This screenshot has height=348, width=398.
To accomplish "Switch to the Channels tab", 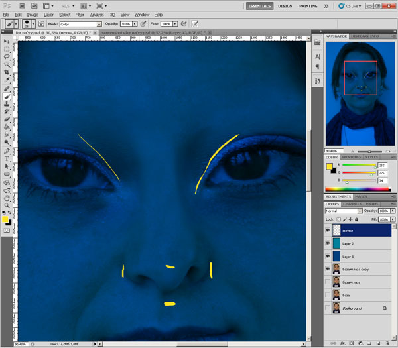I will click(353, 203).
